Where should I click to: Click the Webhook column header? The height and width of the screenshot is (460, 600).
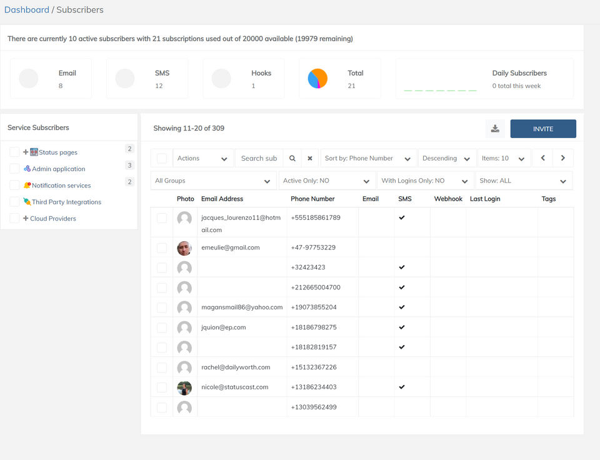(448, 199)
